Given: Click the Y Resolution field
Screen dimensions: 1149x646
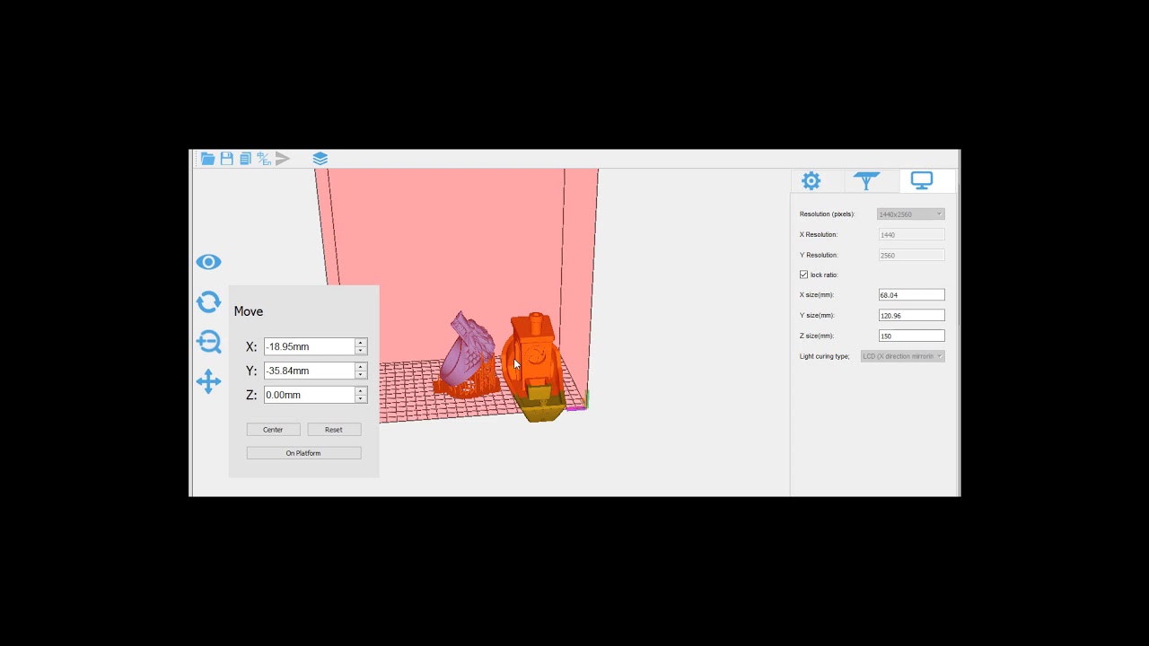Looking at the screenshot, I should 911,256.
